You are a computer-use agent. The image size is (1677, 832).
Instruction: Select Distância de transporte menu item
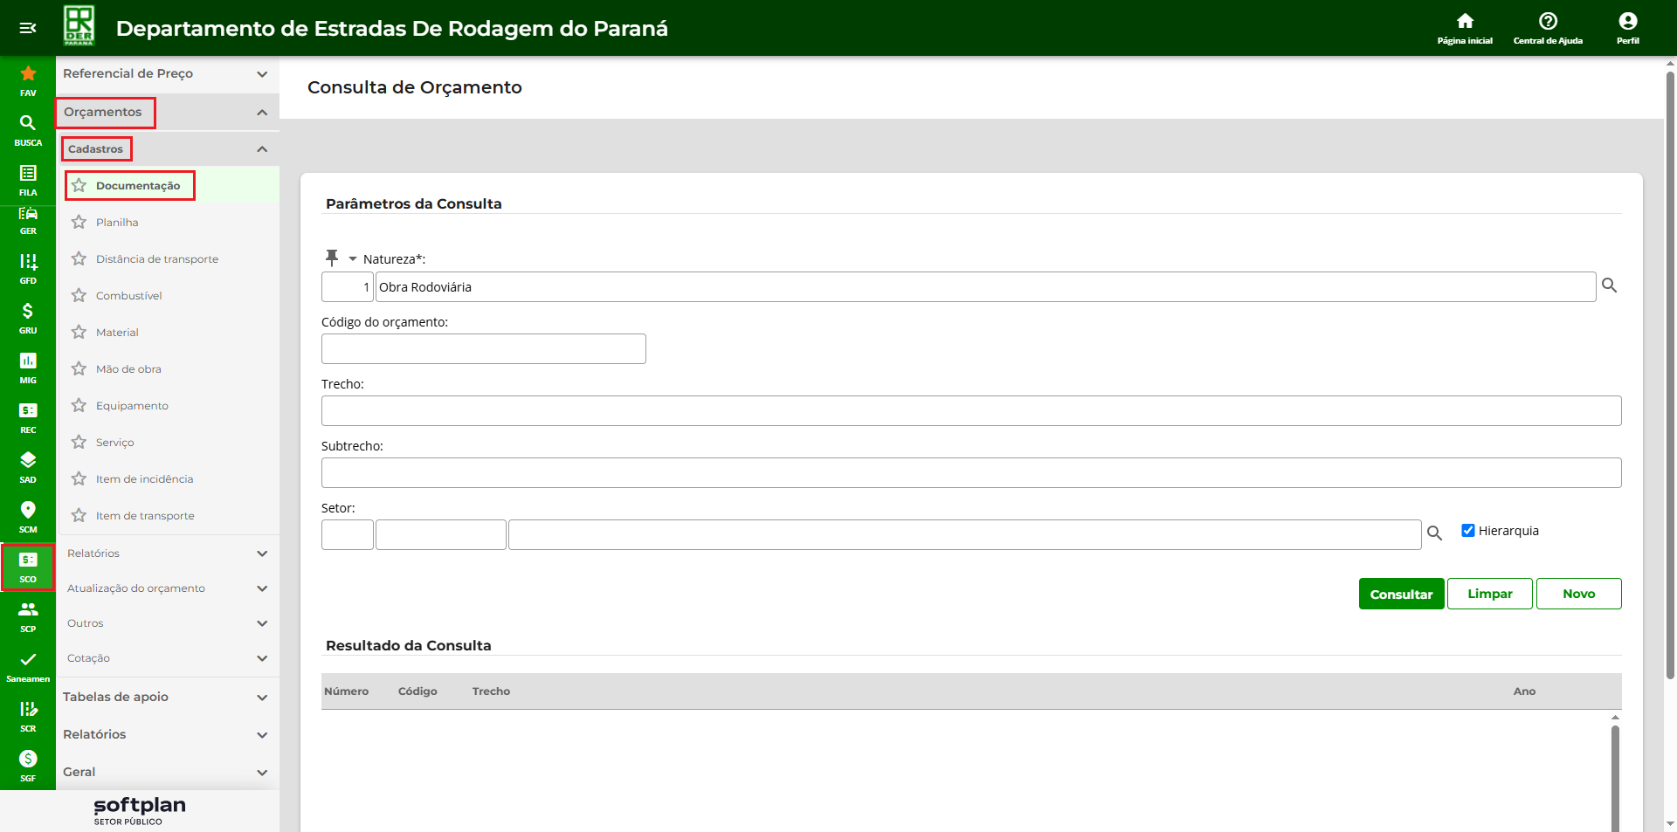coord(157,259)
